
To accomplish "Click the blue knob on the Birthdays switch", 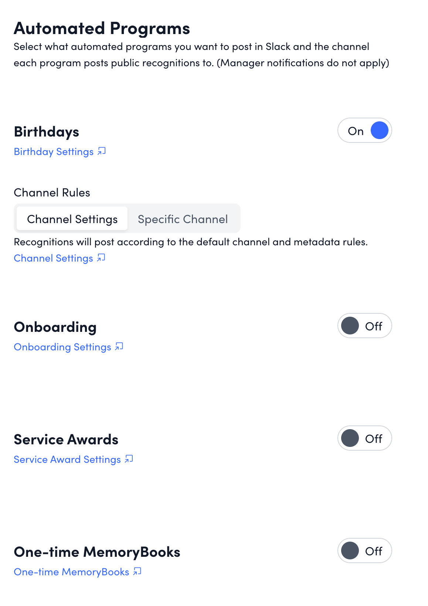I will [x=379, y=131].
